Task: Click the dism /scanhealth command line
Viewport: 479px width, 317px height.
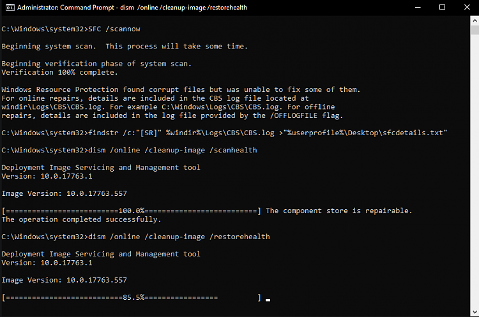Action: 129,150
